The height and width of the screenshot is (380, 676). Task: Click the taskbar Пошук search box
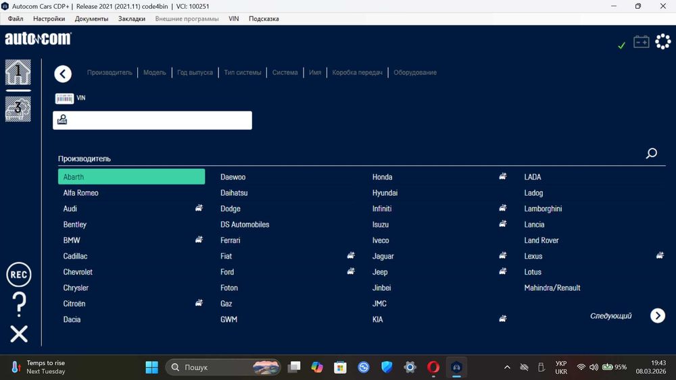[223, 367]
